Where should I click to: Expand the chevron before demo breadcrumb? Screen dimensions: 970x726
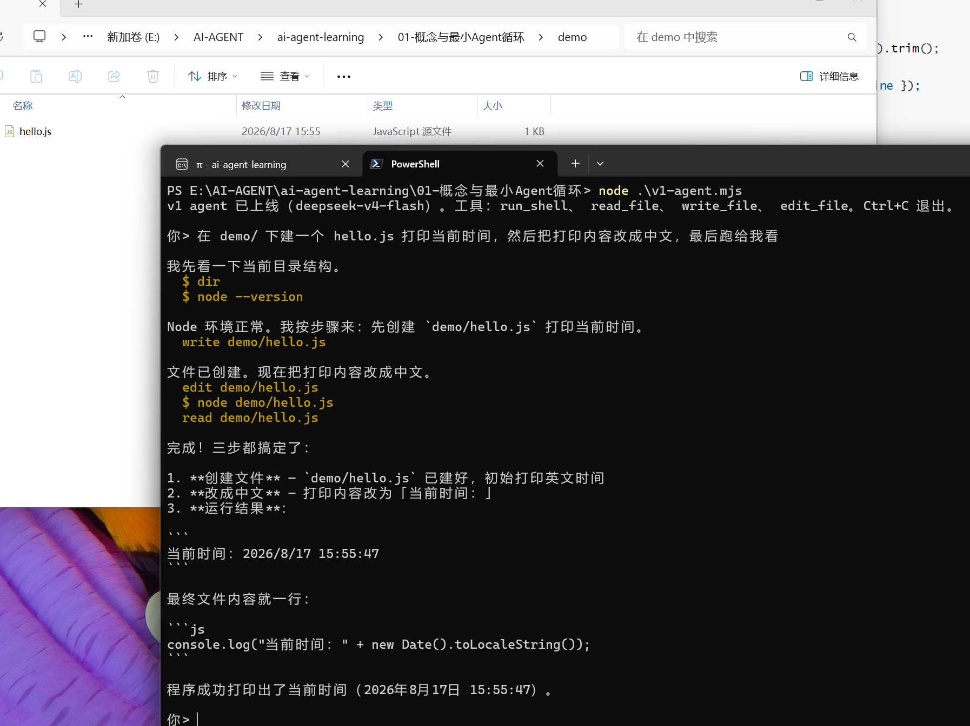[x=541, y=37]
